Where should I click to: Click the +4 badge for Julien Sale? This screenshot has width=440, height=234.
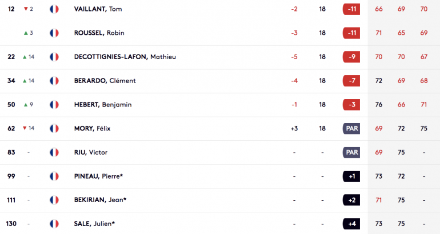coord(351,224)
